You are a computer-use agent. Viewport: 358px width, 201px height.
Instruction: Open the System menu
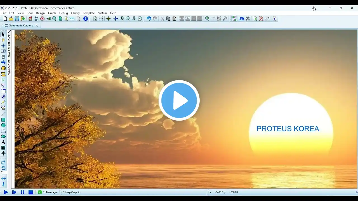(102, 13)
